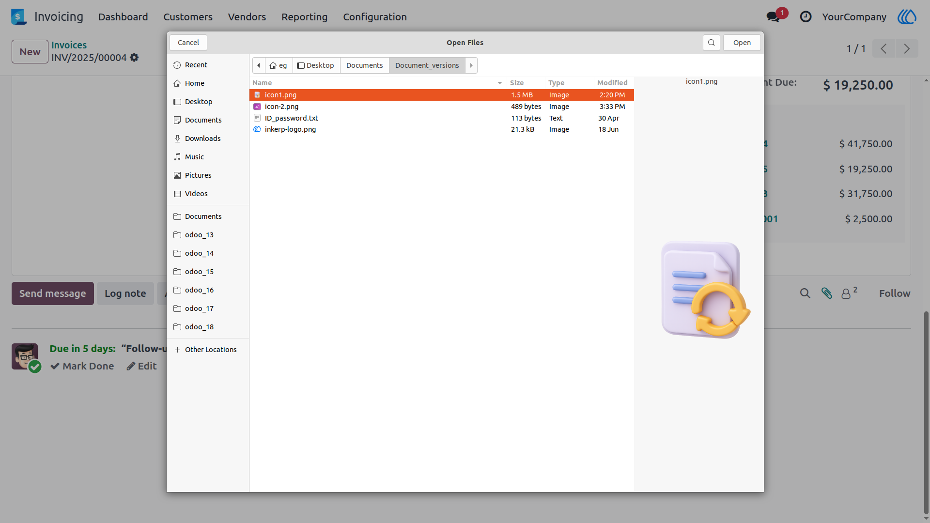
Task: Open the Invoicing app icon
Action: click(x=19, y=16)
